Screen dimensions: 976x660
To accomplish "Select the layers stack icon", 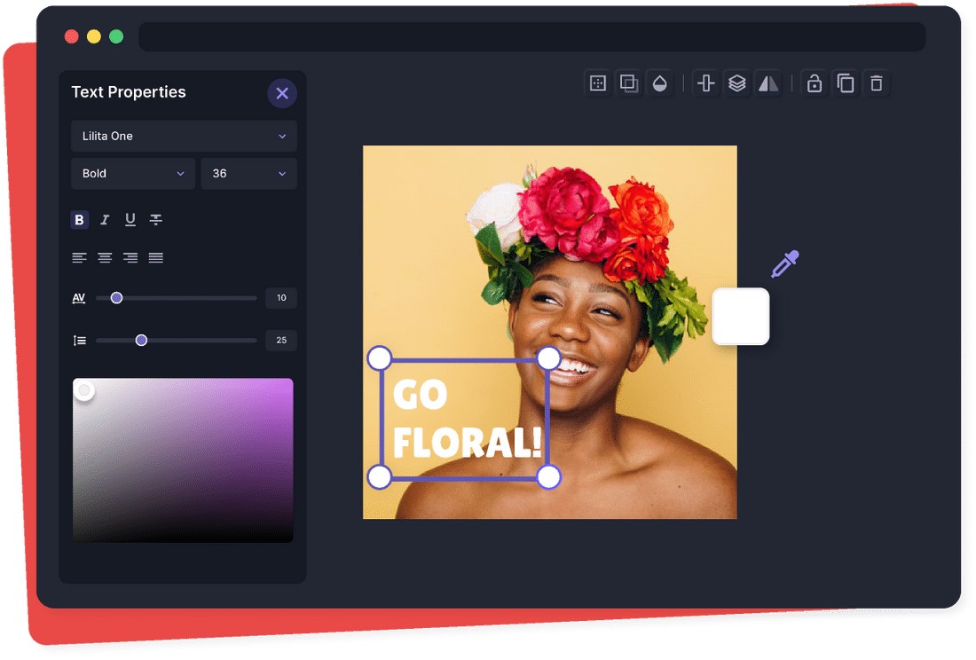I will coord(736,83).
